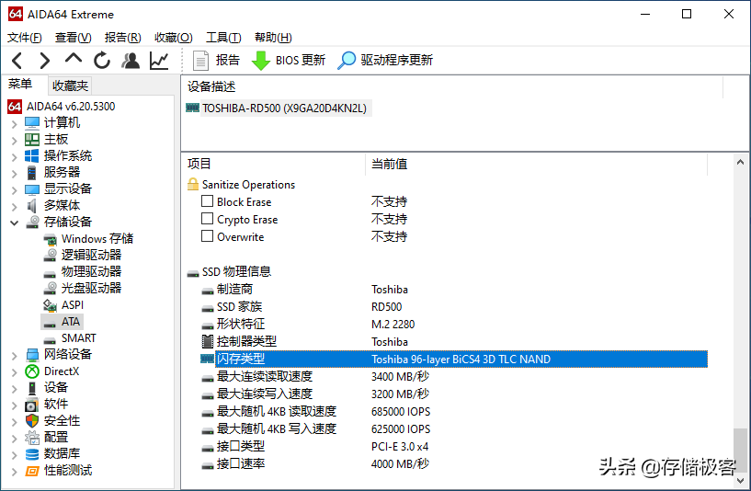The width and height of the screenshot is (751, 491).
Task: Expand the 计算机 tree node
Action: (14, 124)
